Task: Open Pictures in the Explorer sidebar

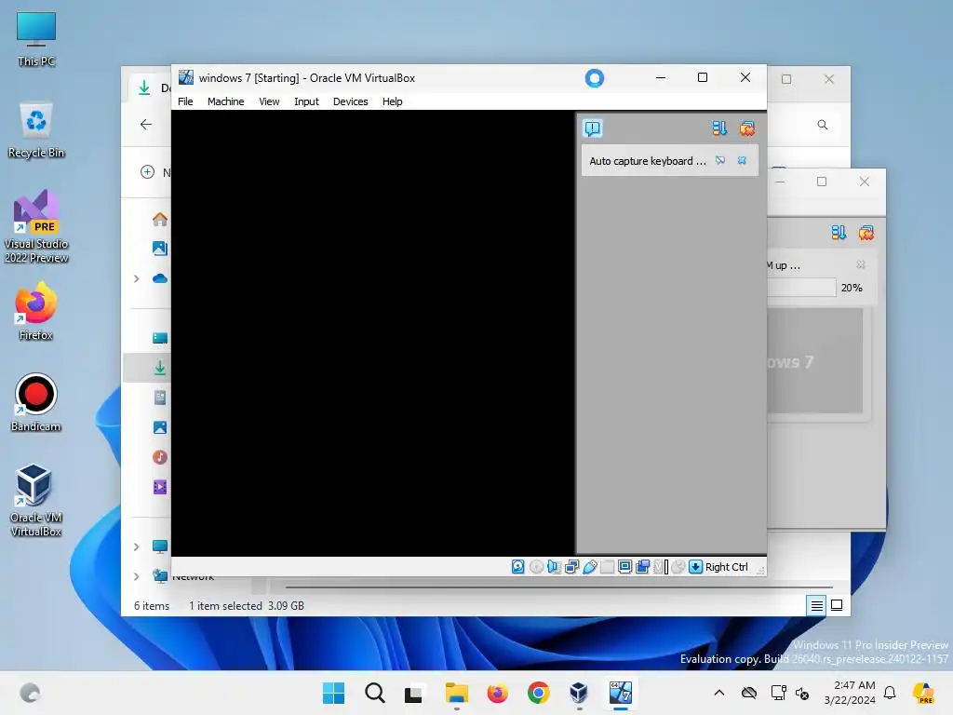Action: tap(160, 427)
